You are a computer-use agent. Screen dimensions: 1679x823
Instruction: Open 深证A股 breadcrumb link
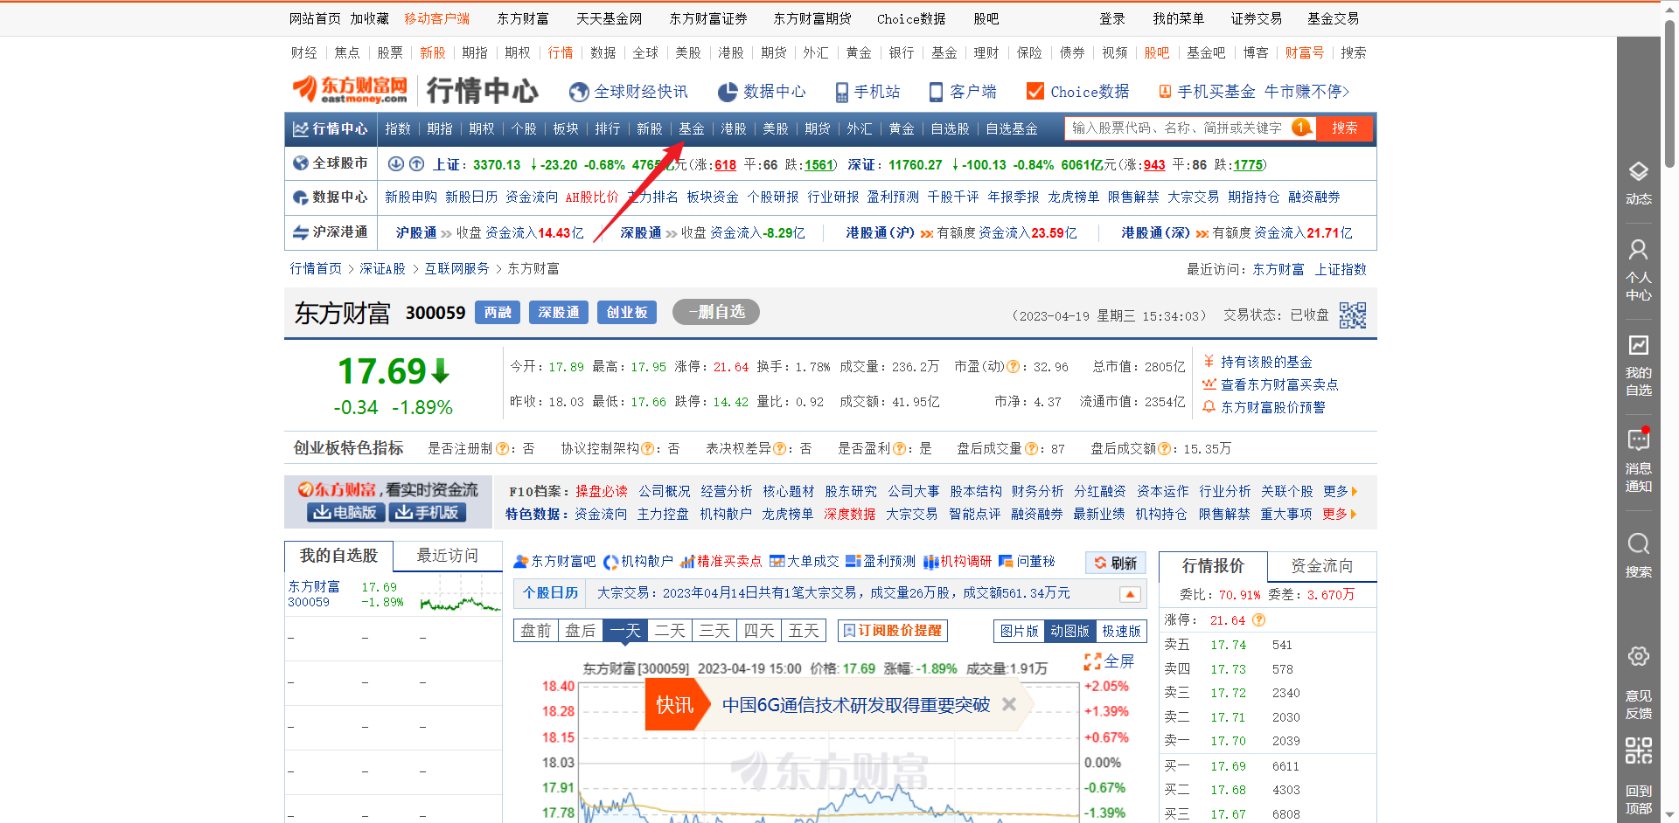pyautogui.click(x=382, y=269)
